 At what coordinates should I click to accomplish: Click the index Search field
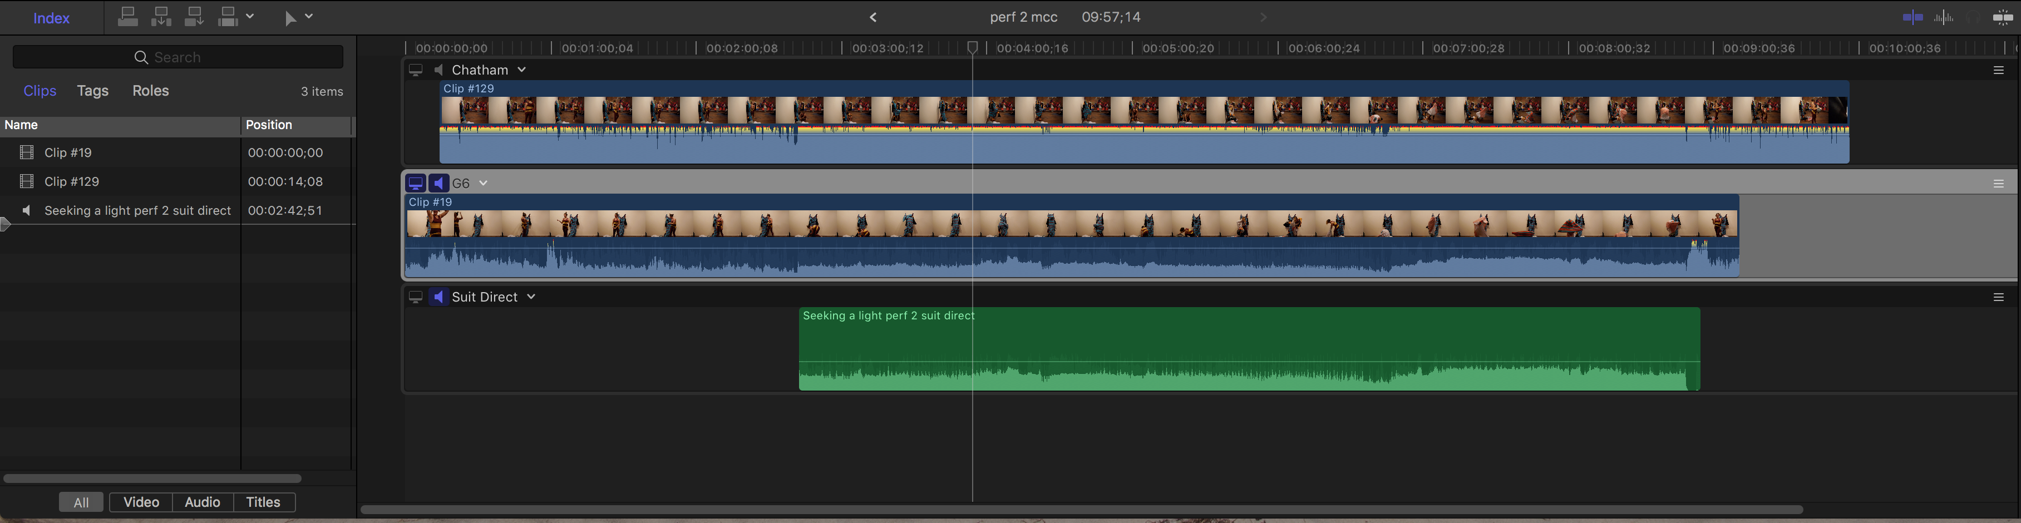click(x=178, y=57)
